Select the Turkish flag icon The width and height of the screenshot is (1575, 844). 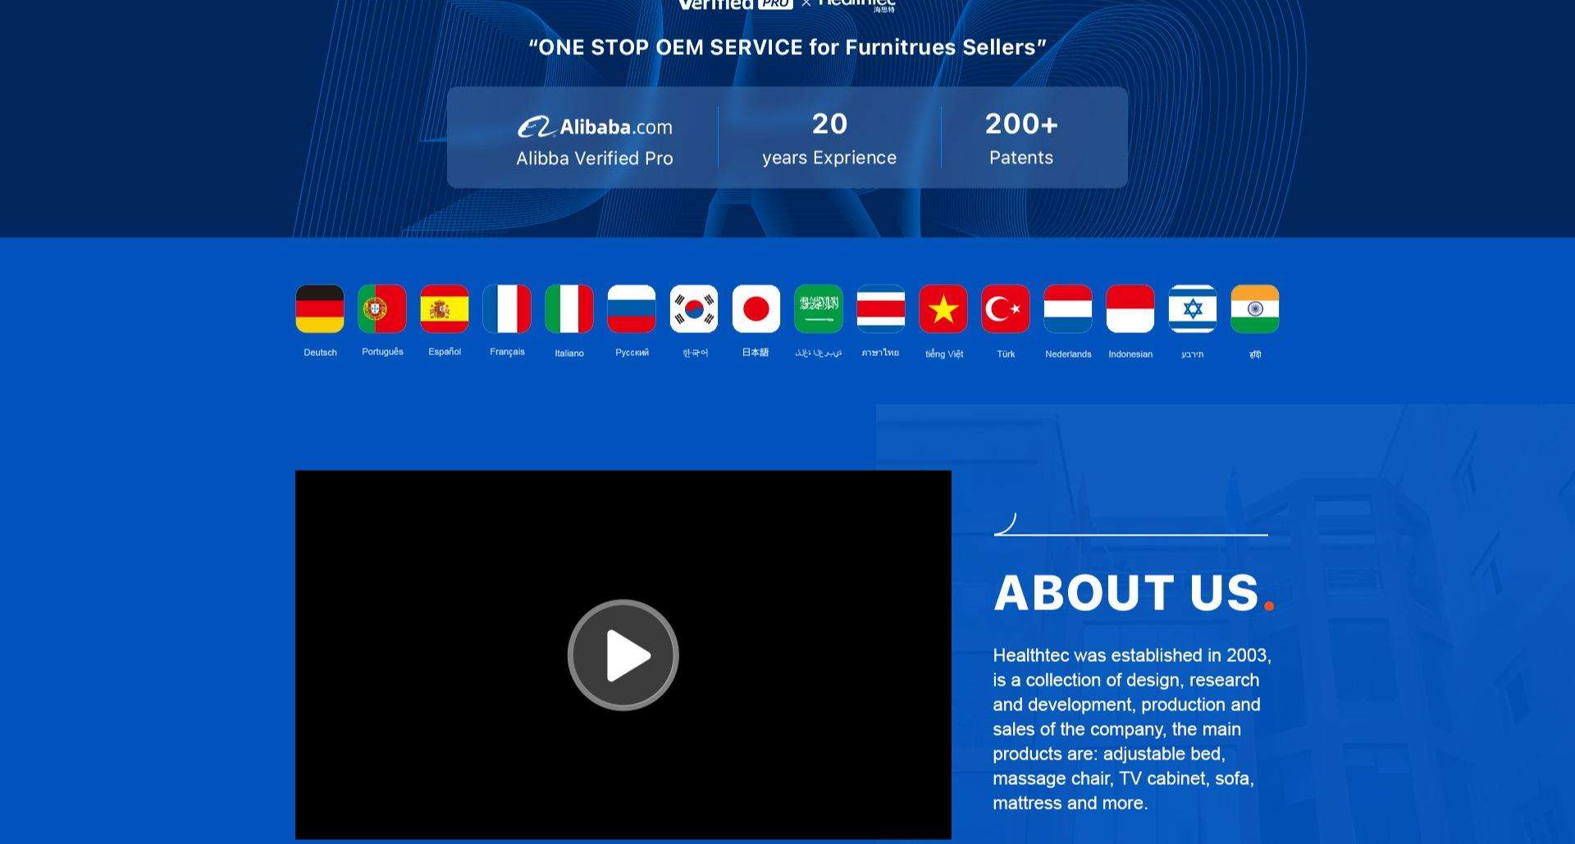tap(1006, 309)
